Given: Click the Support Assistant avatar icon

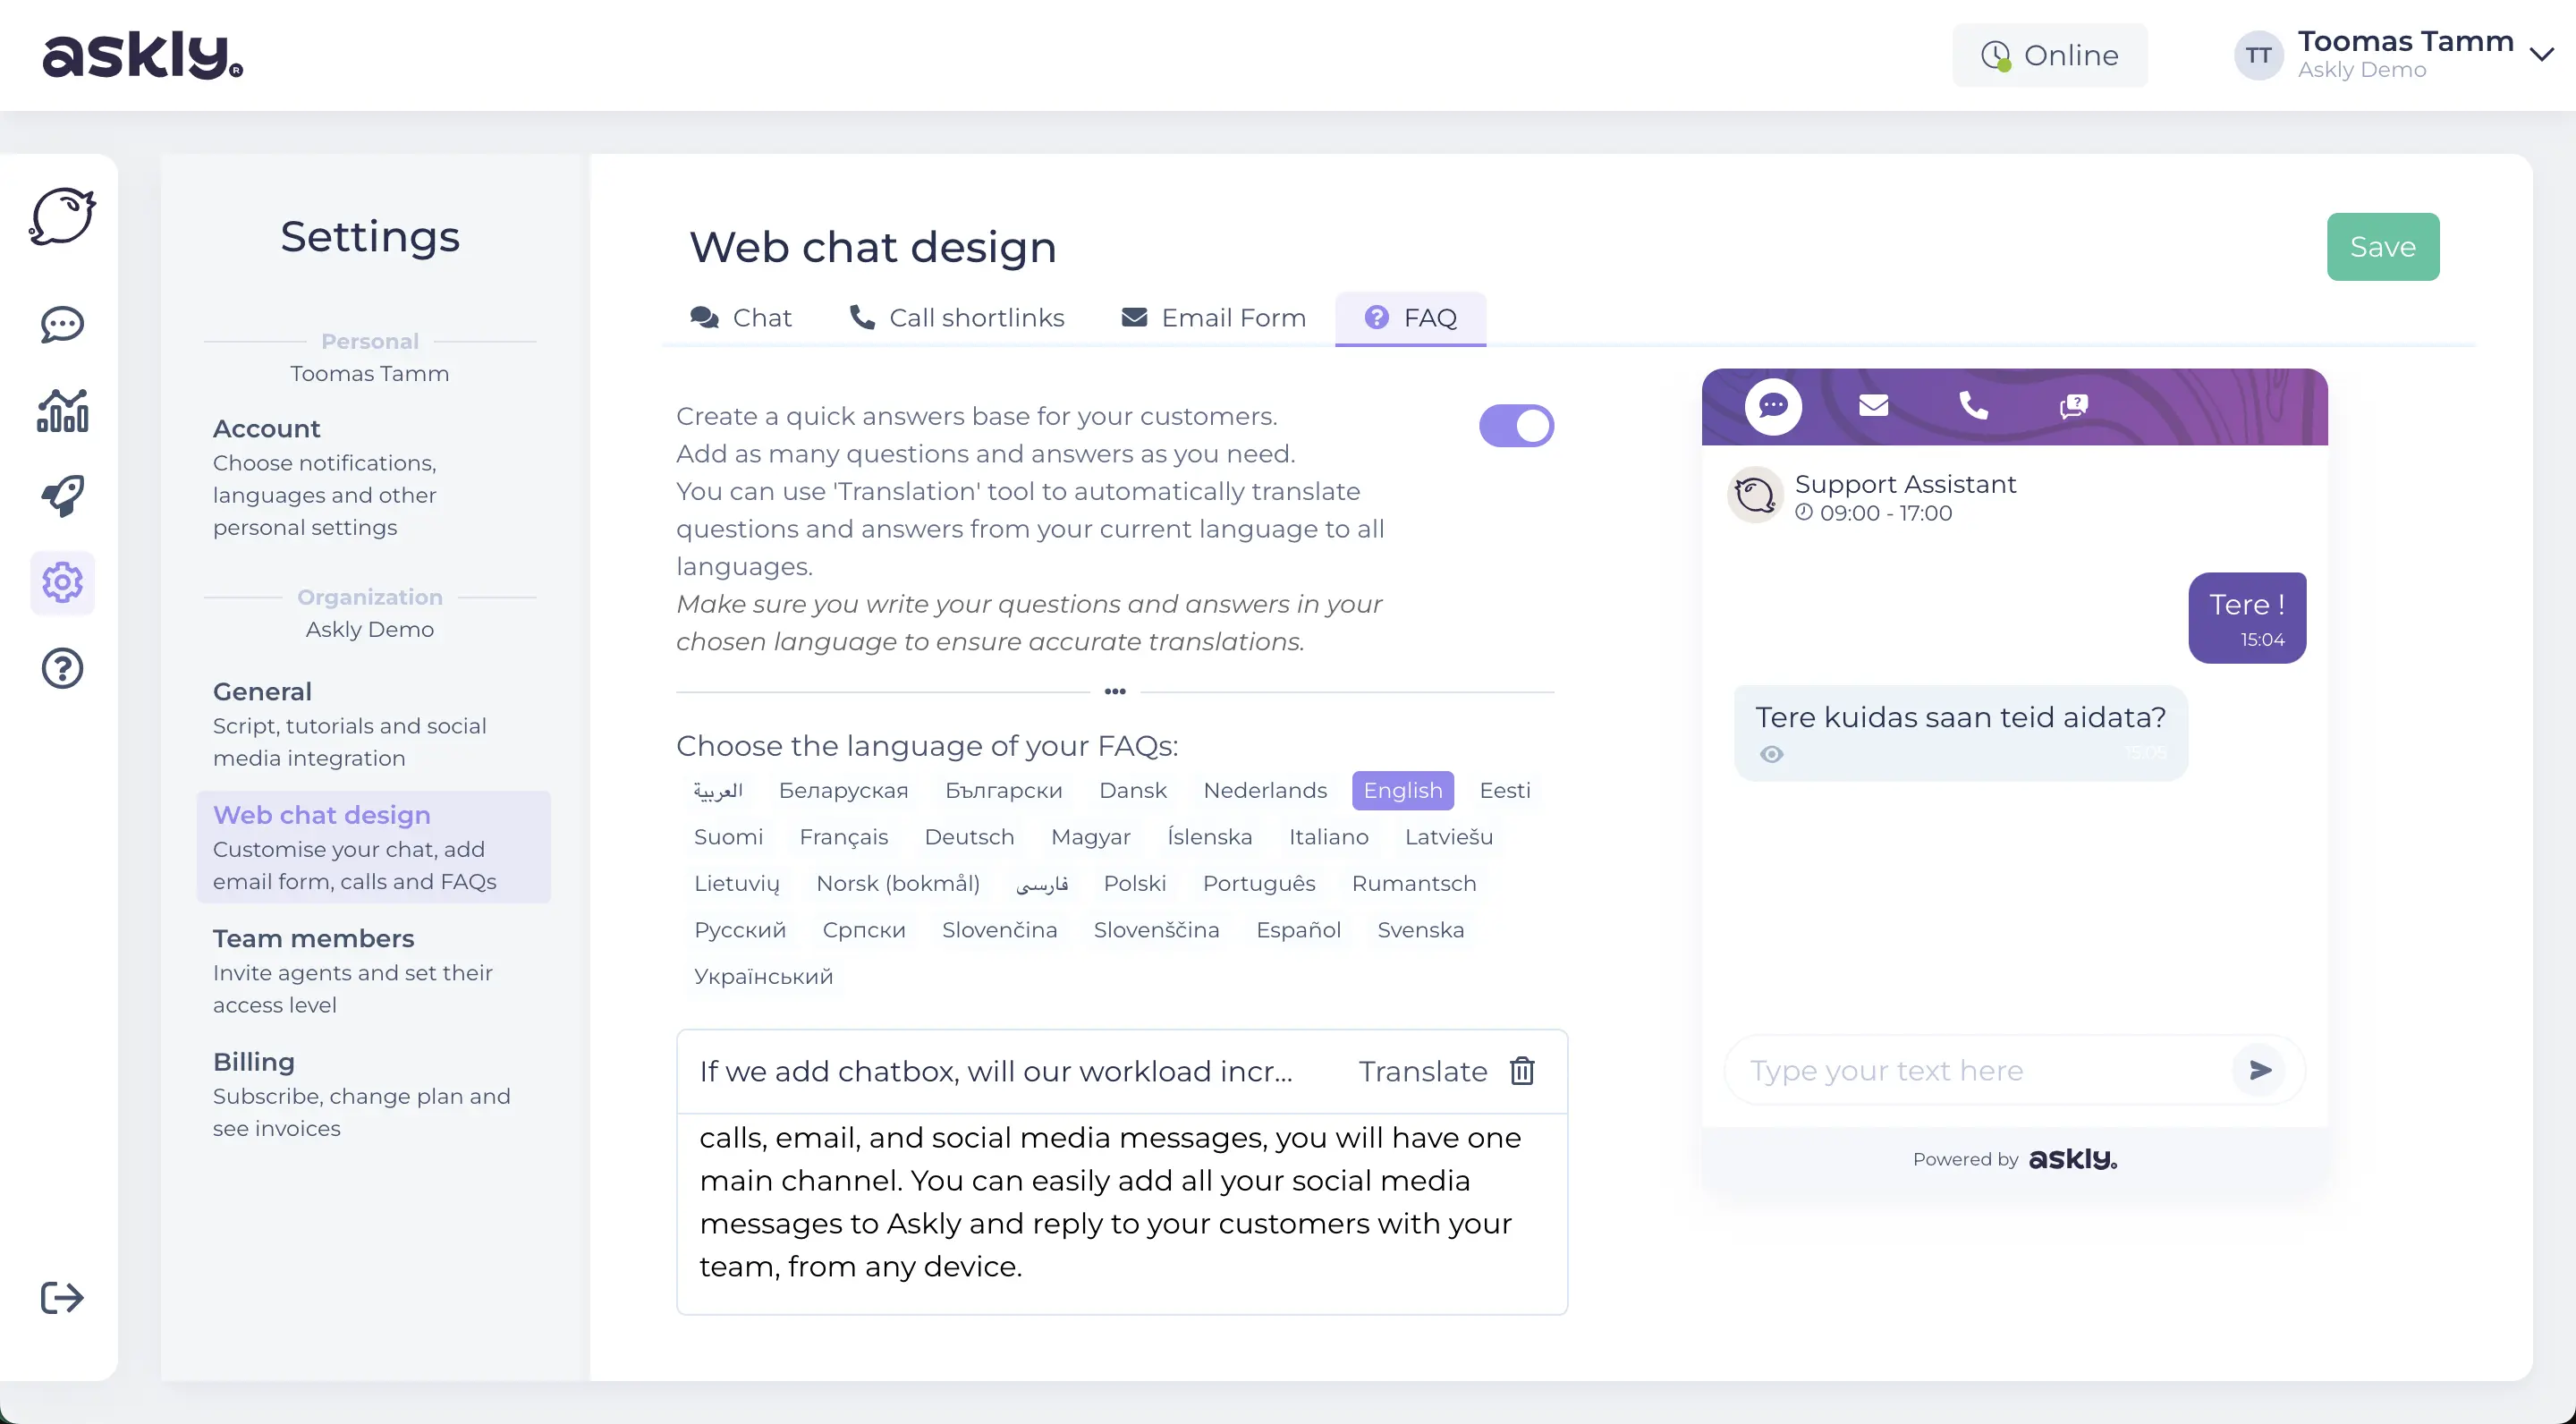Looking at the screenshot, I should click(1757, 496).
